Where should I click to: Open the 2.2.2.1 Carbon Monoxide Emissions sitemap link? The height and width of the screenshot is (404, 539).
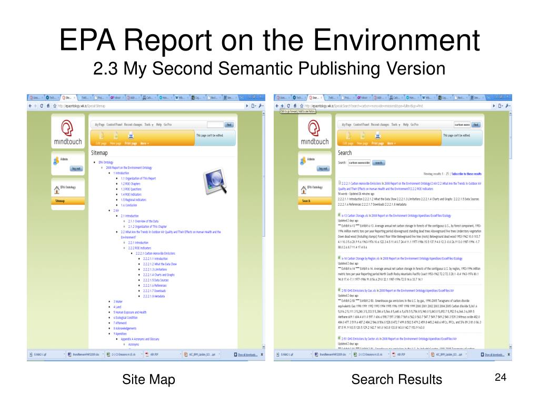tap(155, 254)
